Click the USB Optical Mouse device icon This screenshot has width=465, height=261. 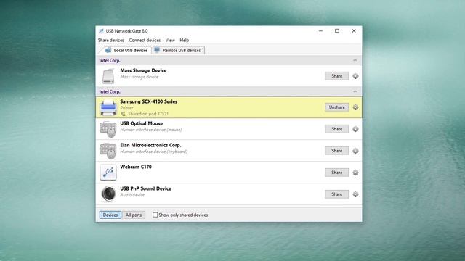pyautogui.click(x=108, y=129)
